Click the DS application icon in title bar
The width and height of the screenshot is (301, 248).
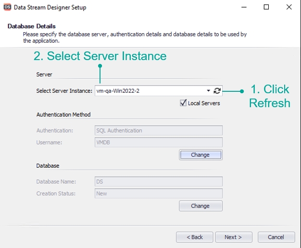coord(7,7)
